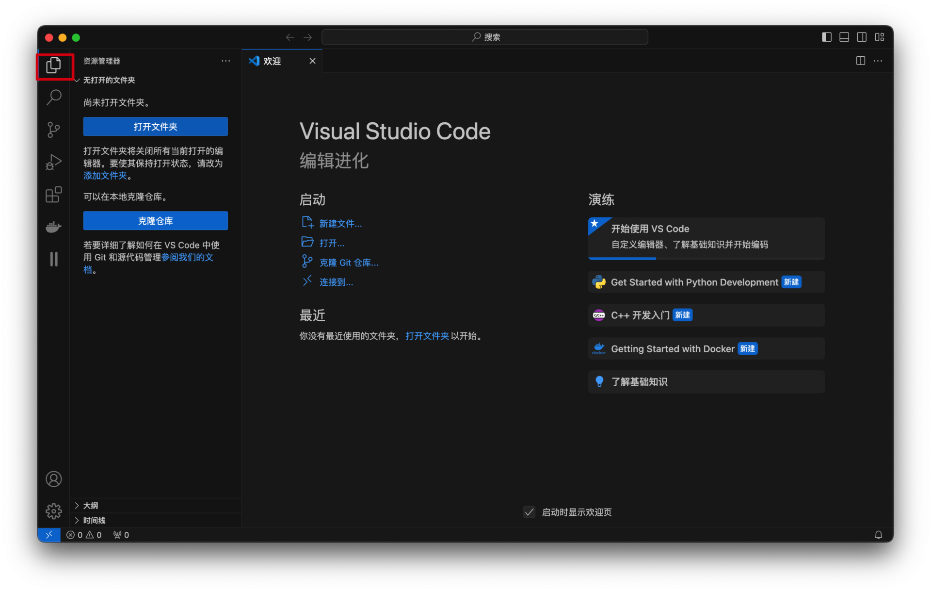Go forward with the right arrow
The width and height of the screenshot is (931, 592).
[x=308, y=37]
